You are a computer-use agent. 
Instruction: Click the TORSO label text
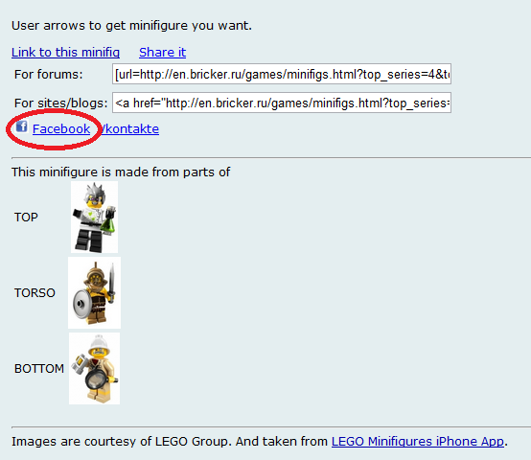tap(35, 293)
